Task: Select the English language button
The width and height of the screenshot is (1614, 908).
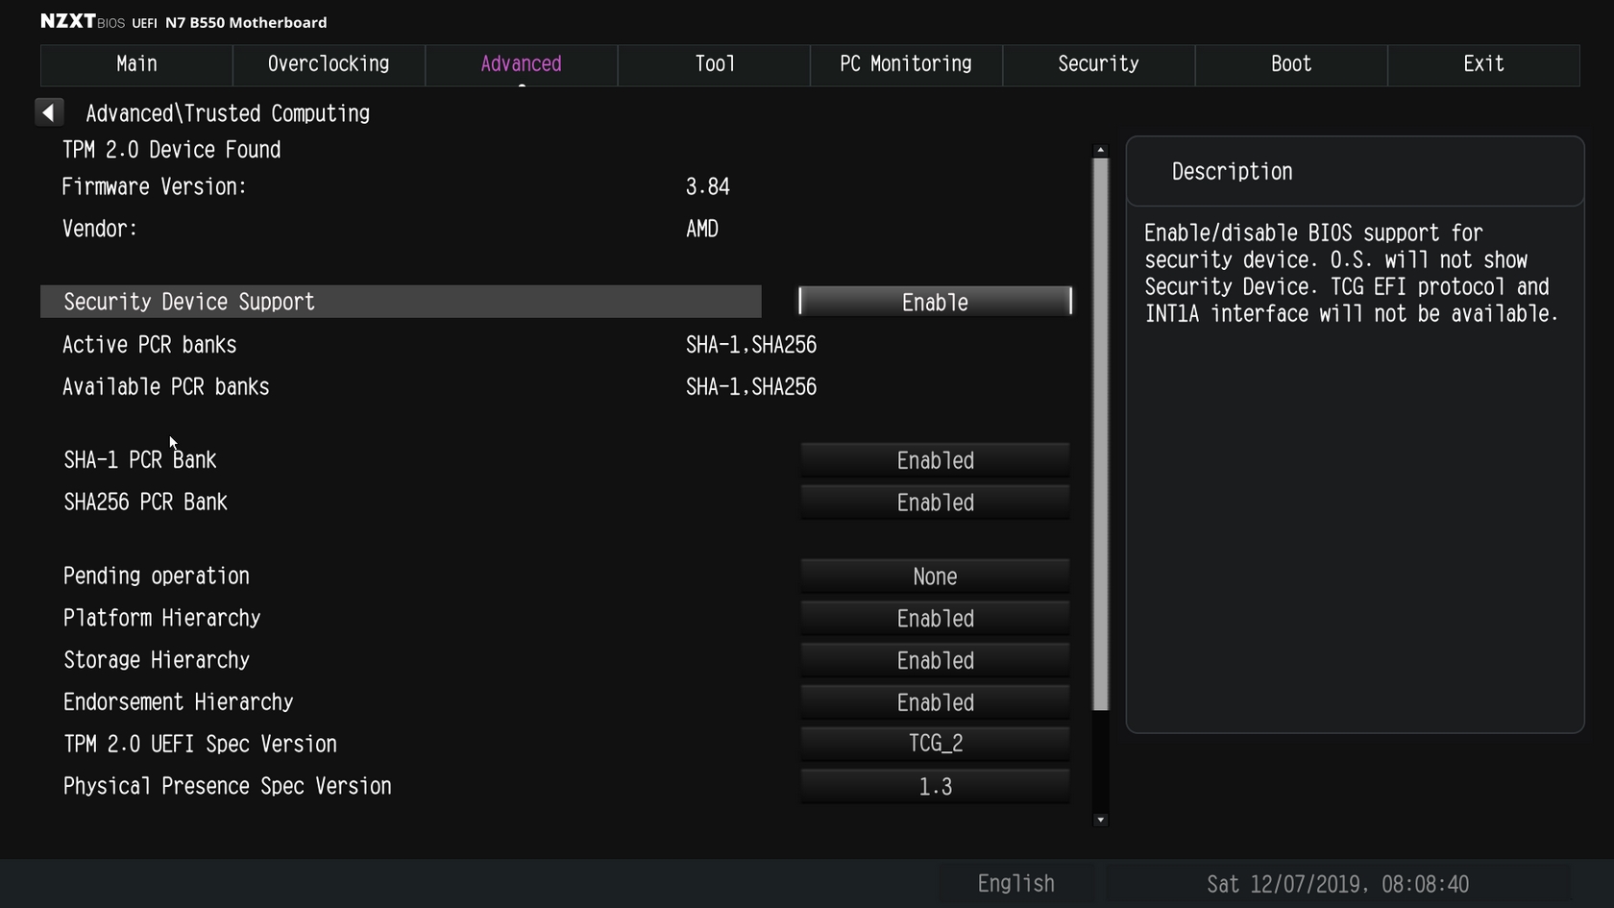Action: point(1015,884)
